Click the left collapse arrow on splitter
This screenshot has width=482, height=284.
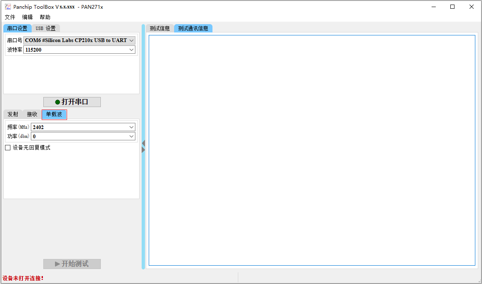tap(143, 143)
